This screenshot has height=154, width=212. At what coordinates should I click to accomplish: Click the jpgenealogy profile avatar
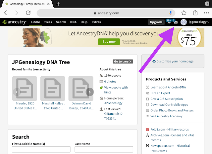tap(184, 22)
